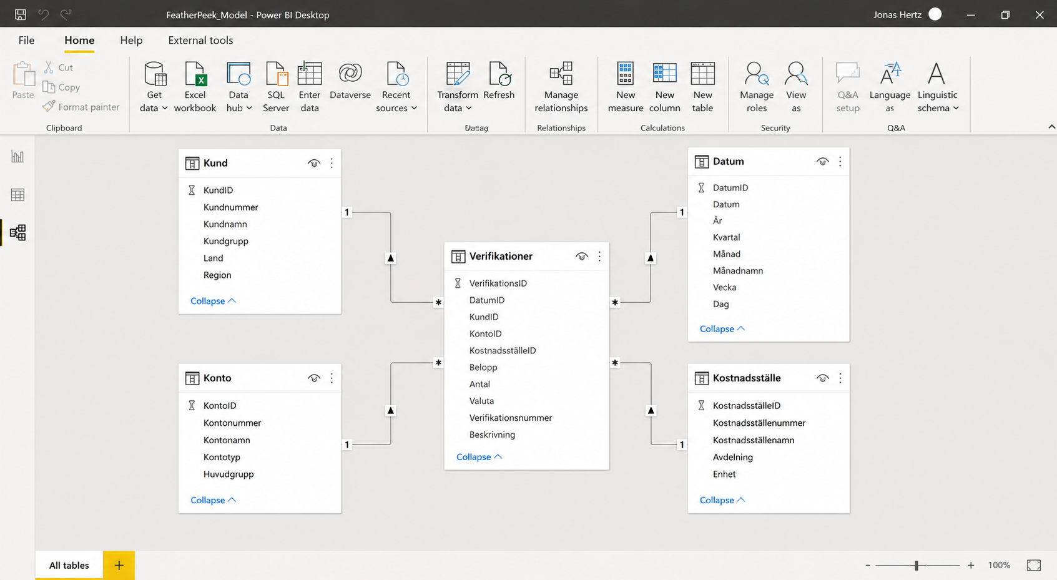Select the Home ribbon tab
Image resolution: width=1057 pixels, height=580 pixels.
coord(79,40)
